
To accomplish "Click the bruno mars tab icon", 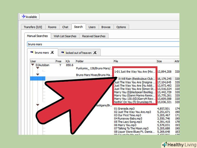I will coord(32,52).
